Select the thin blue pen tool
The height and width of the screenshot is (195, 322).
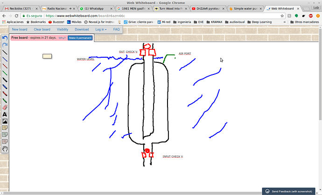pos(5,59)
